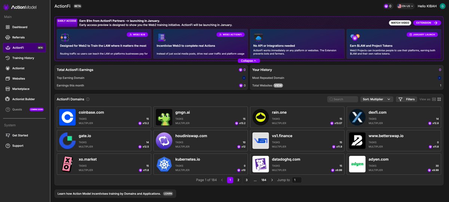Click into the domain Search field
The image size is (449, 202).
coord(342,99)
